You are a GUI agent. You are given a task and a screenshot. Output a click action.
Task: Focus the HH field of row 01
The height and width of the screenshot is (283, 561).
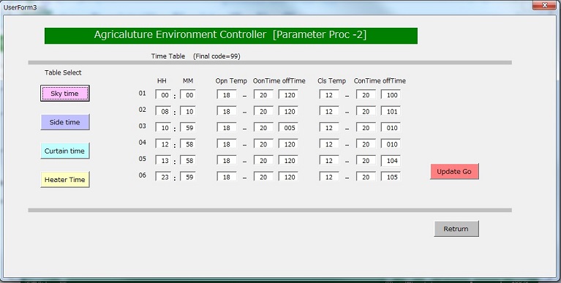coord(163,95)
